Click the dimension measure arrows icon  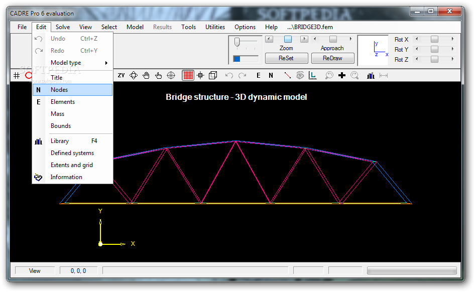384,75
